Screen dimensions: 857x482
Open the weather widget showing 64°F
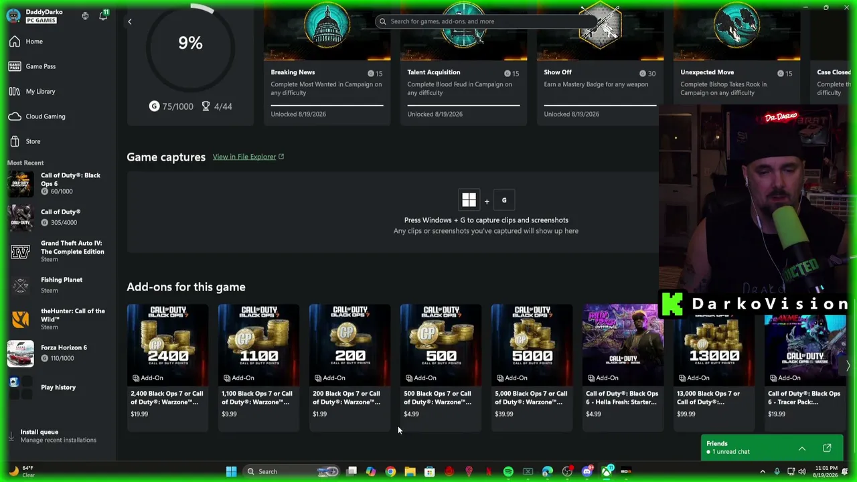pos(21,471)
